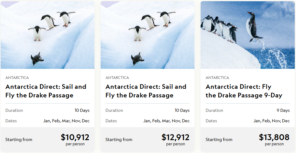Image resolution: width=296 pixels, height=153 pixels.
Task: Open the Fly the Drake Passage 9-Day title
Action: point(244,91)
